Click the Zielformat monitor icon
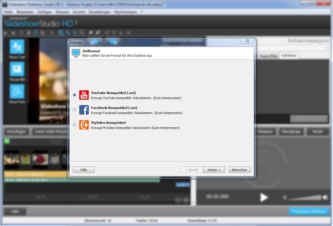This screenshot has height=226, width=333. pos(76,53)
